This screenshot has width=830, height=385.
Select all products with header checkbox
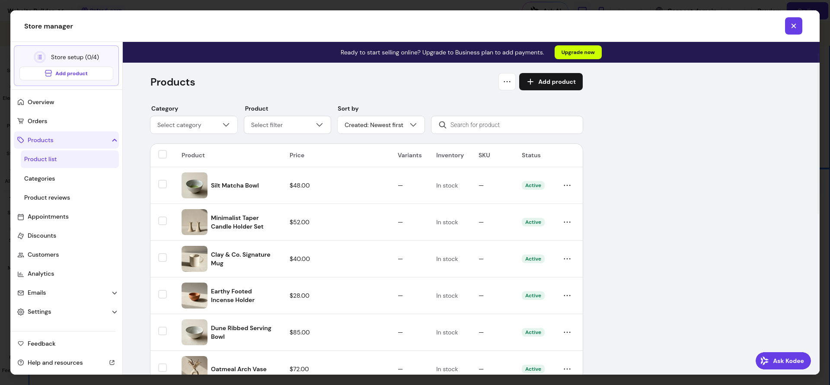click(163, 154)
